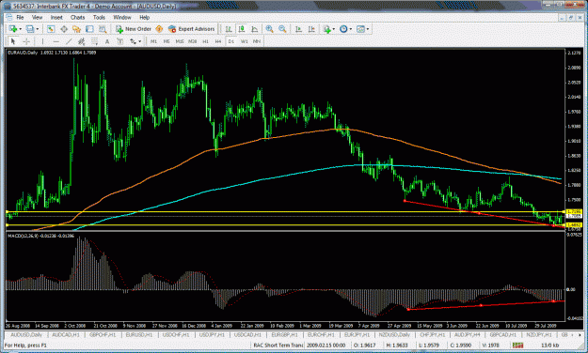This screenshot has width=588, height=353.
Task: Select the Text Label tool
Action: coord(120,41)
